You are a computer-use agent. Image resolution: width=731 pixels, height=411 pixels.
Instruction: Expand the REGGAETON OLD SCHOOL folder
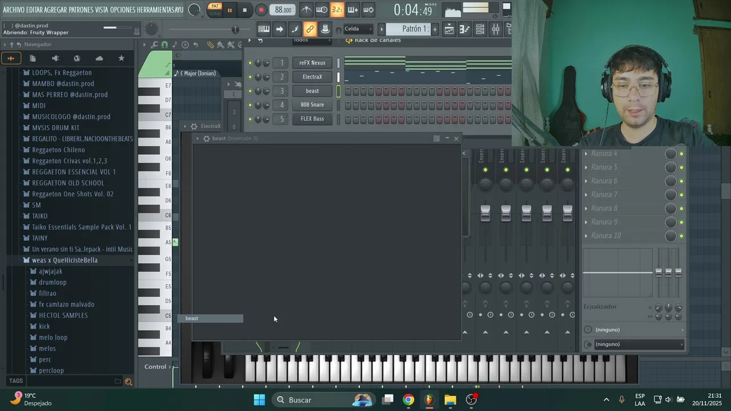(x=68, y=183)
